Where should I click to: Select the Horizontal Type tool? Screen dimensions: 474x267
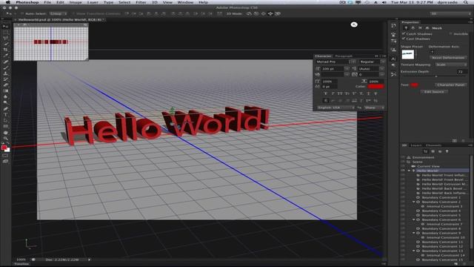pos(5,115)
